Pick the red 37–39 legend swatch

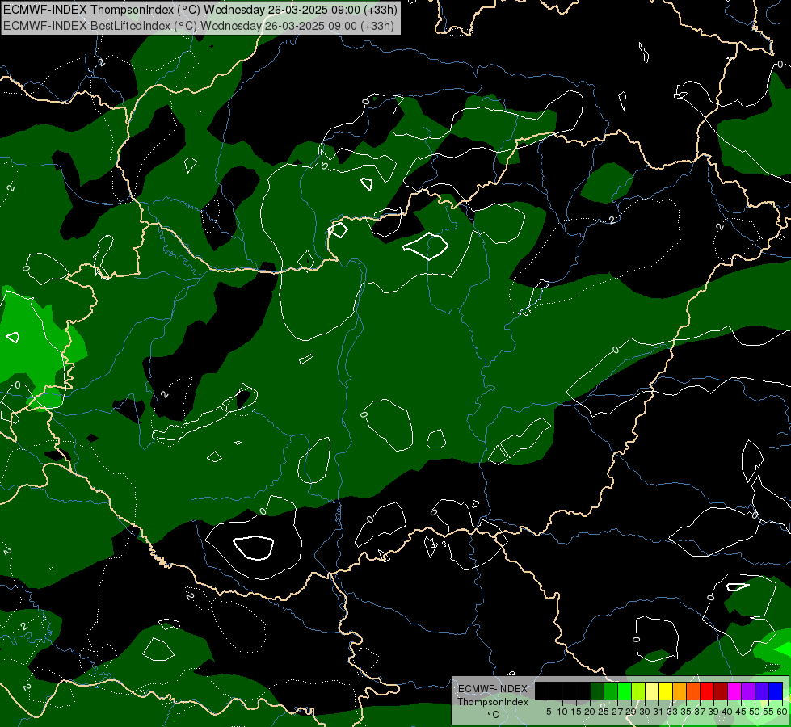coord(707,691)
